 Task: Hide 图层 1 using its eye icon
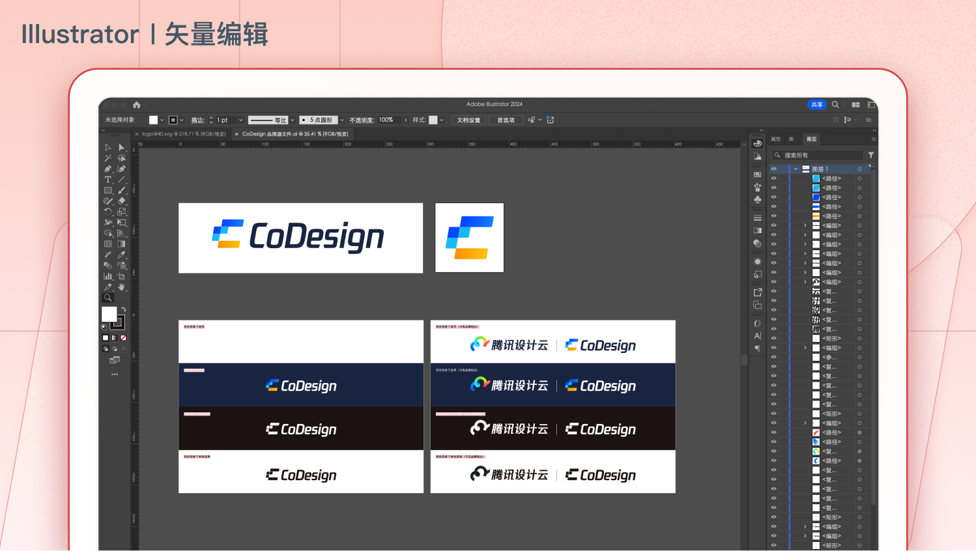point(774,169)
